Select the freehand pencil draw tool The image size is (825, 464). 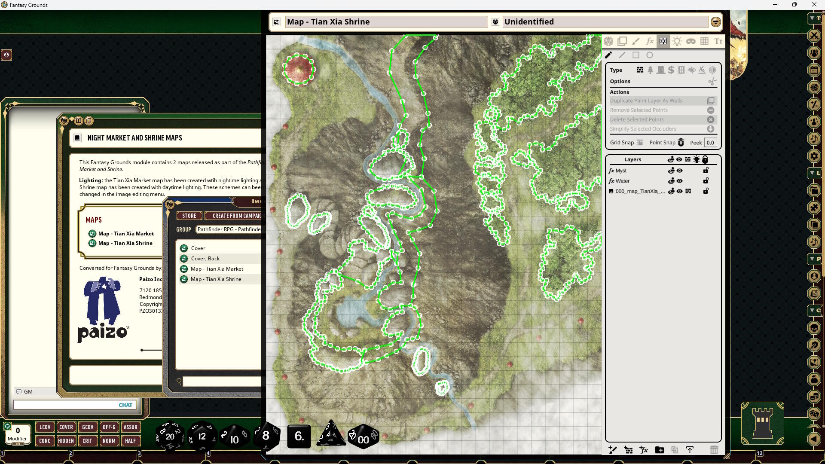point(608,55)
